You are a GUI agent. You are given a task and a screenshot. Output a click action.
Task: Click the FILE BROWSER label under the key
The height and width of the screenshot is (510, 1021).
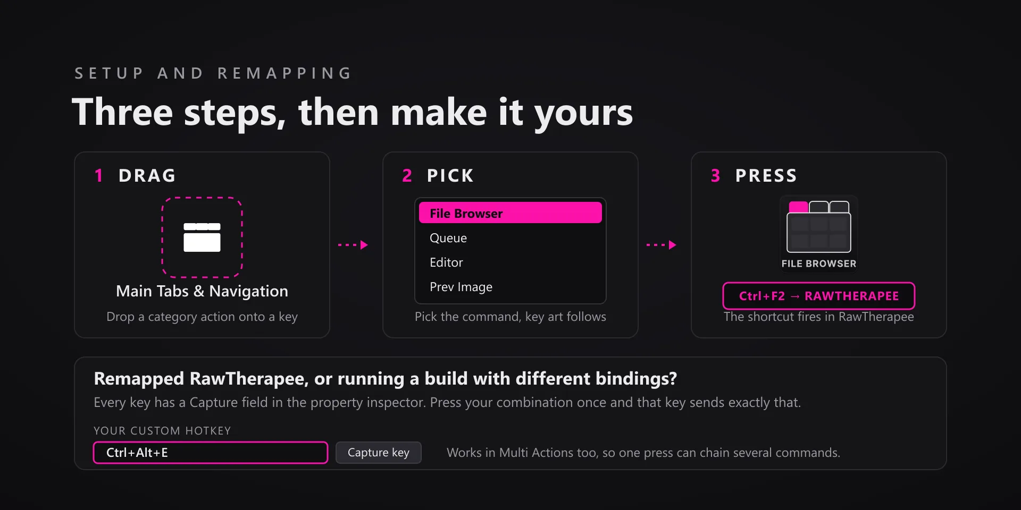point(819,263)
